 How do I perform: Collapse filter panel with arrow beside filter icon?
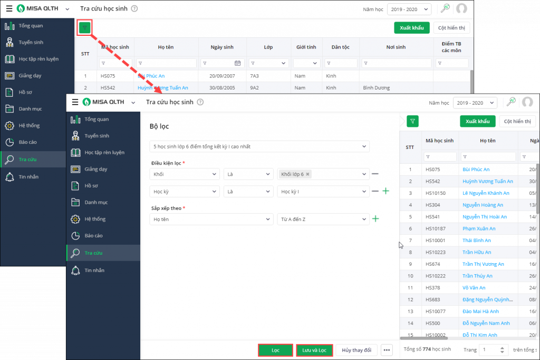coord(402,121)
